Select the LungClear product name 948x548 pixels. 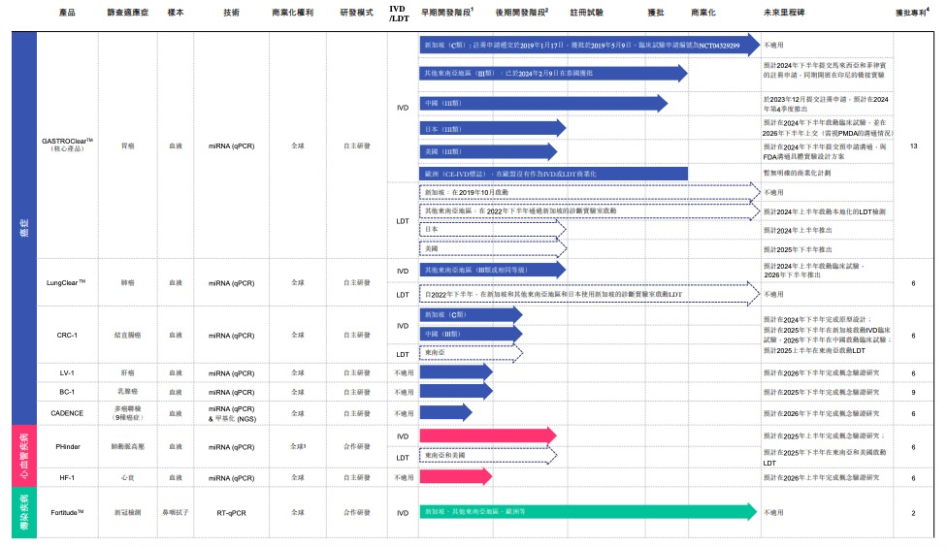[x=67, y=283]
